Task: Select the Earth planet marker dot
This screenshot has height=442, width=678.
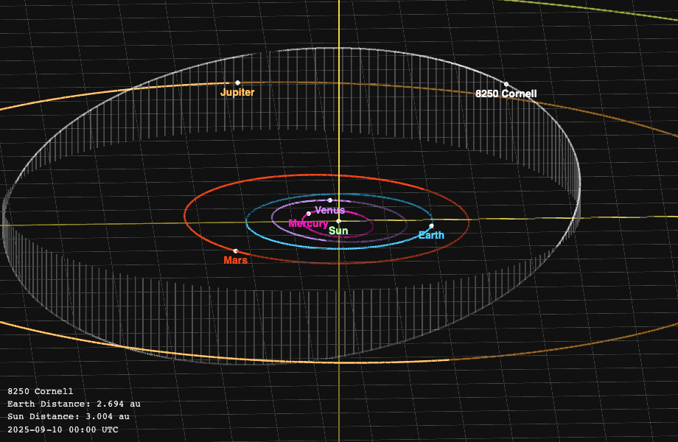Action: (431, 226)
